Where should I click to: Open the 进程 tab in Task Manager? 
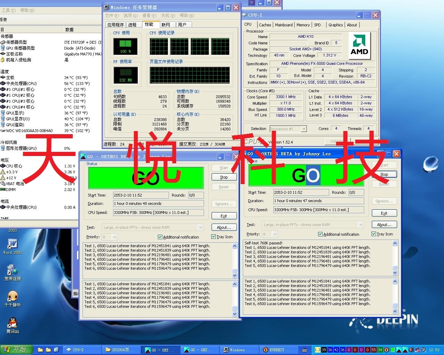(132, 25)
